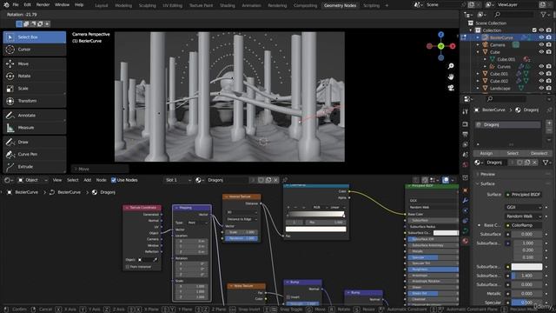Click the Select button in material panel

pyautogui.click(x=513, y=153)
